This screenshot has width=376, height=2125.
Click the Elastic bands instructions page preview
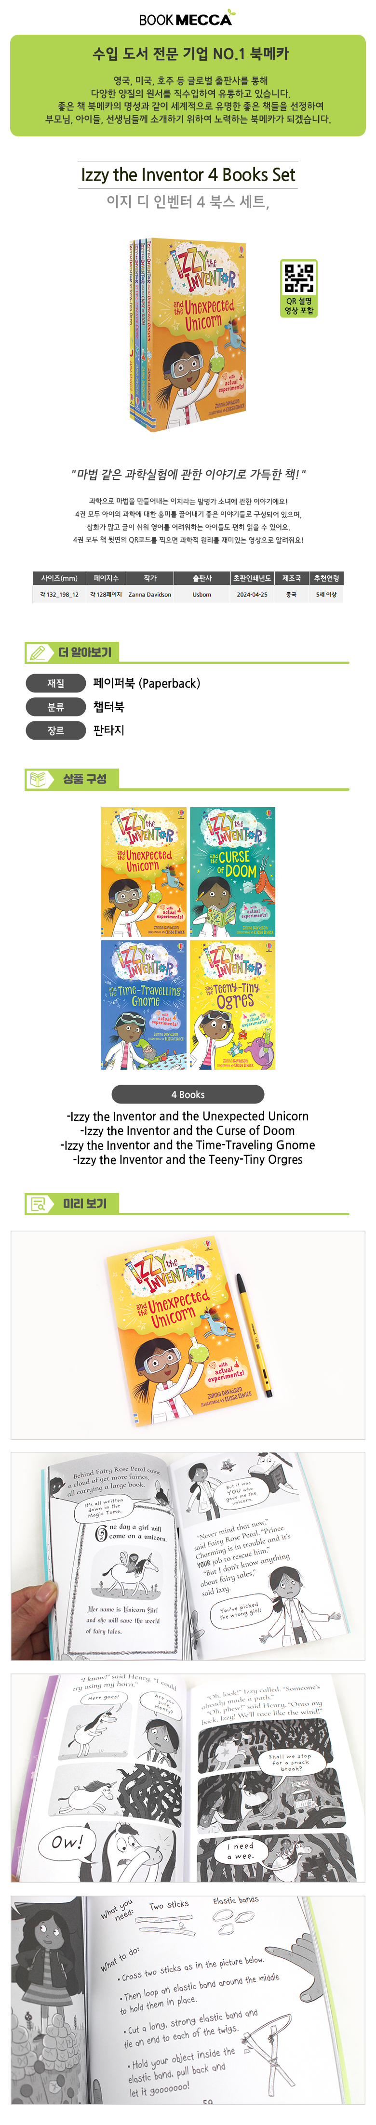[188, 2000]
